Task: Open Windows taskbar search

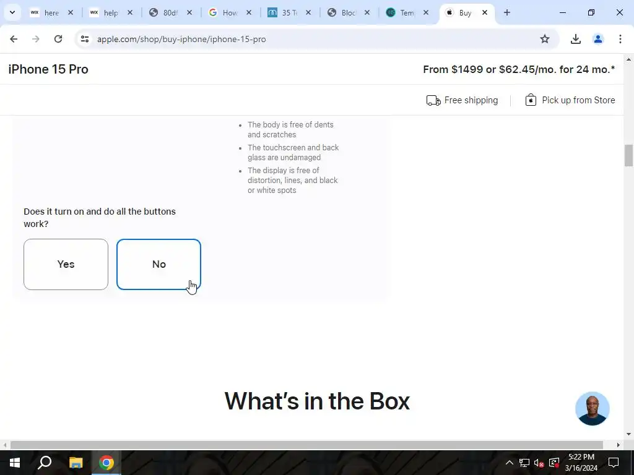Action: 45,463
